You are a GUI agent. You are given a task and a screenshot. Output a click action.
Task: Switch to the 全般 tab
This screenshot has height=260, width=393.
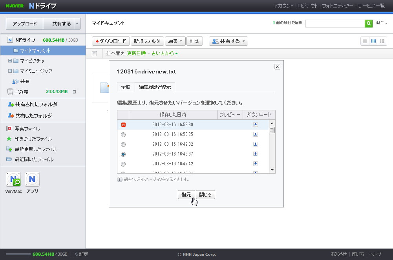coord(126,87)
